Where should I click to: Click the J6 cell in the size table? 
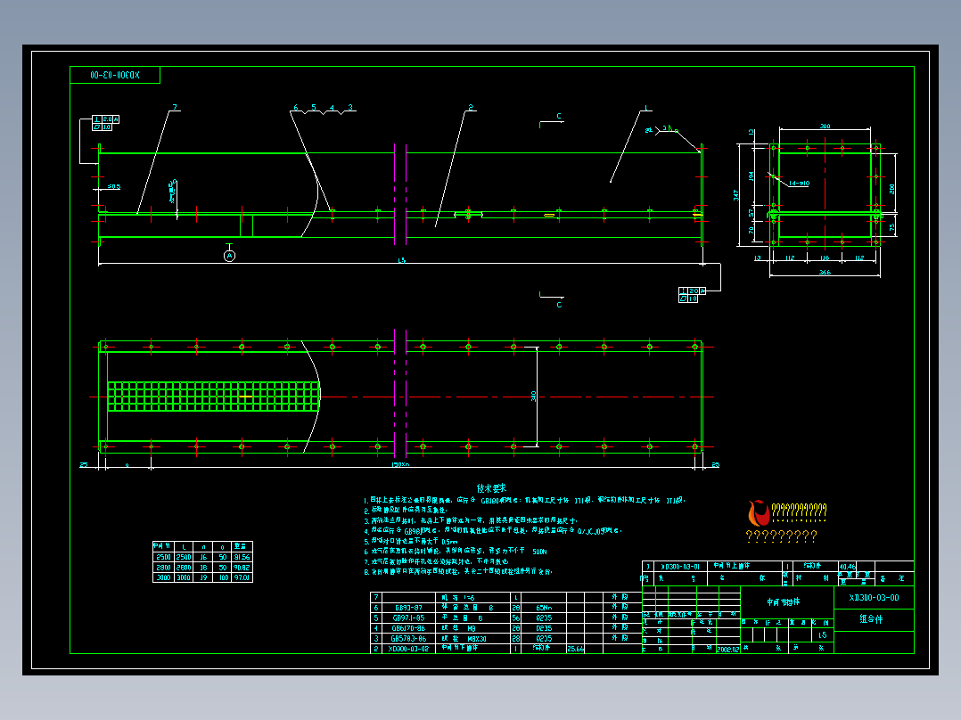pyautogui.click(x=203, y=557)
